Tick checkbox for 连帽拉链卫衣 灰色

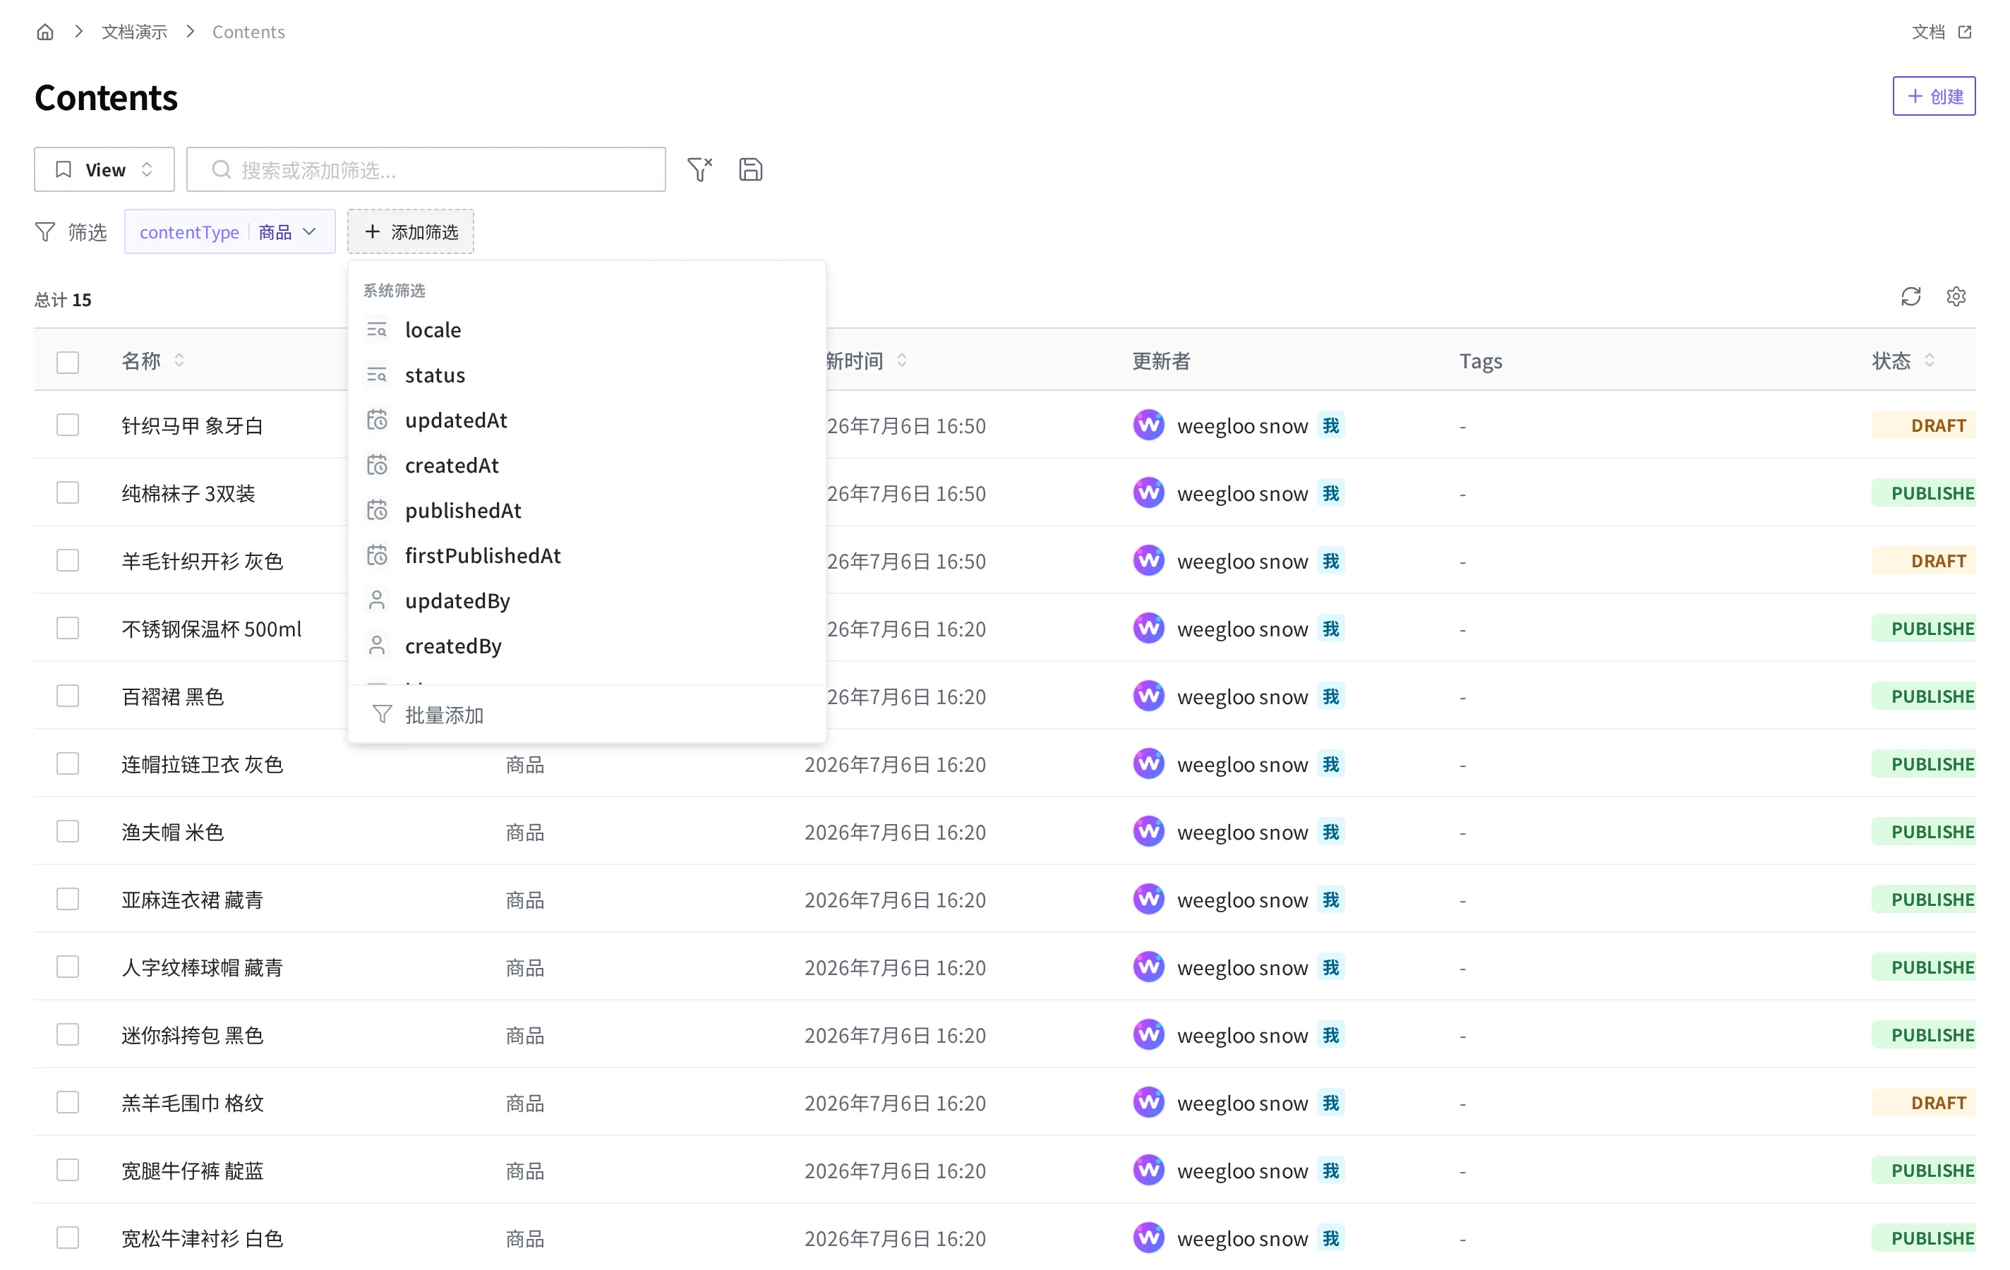coord(68,764)
